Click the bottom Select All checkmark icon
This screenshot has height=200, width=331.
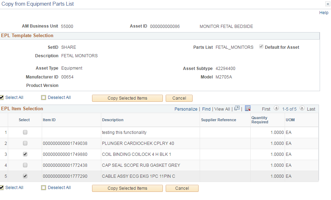tap(2, 188)
